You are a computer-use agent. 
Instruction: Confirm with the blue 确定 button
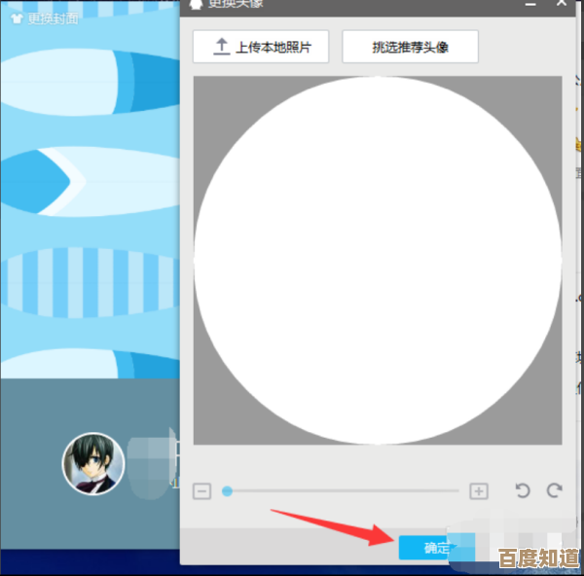click(x=428, y=548)
